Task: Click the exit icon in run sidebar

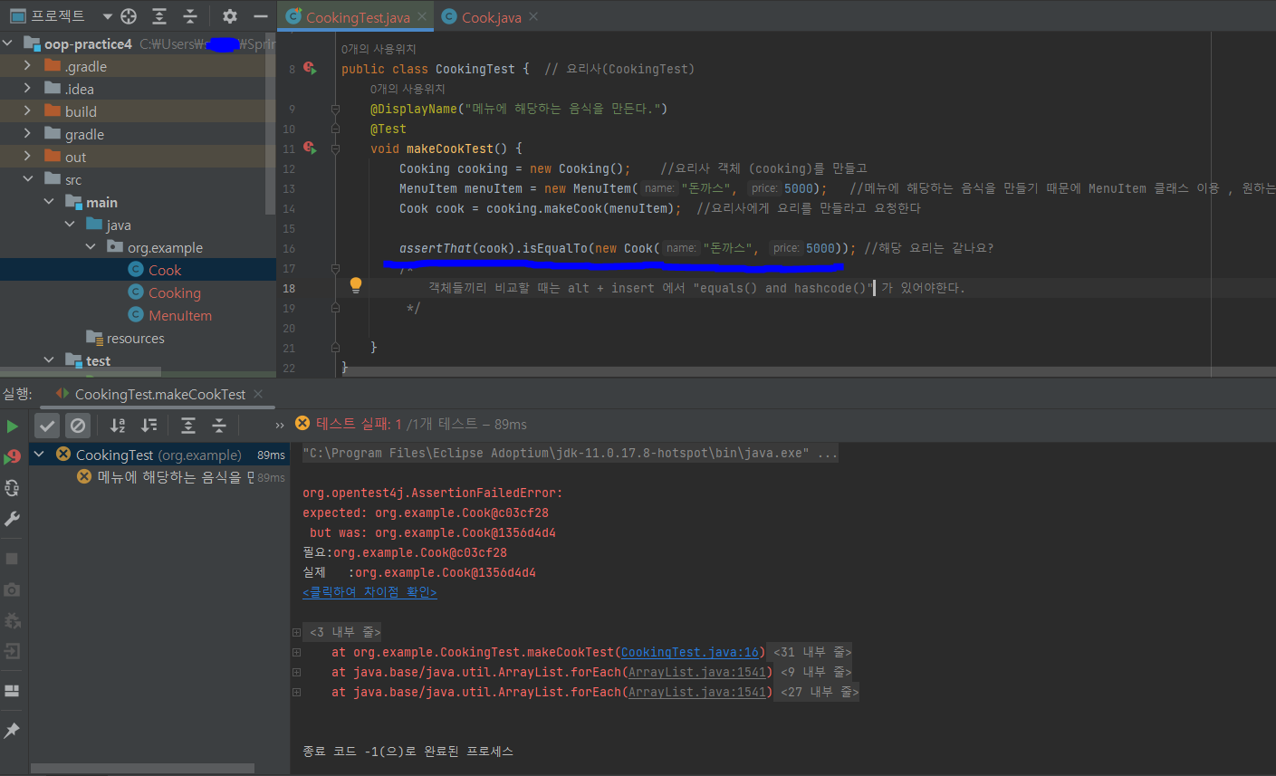Action: (x=12, y=651)
